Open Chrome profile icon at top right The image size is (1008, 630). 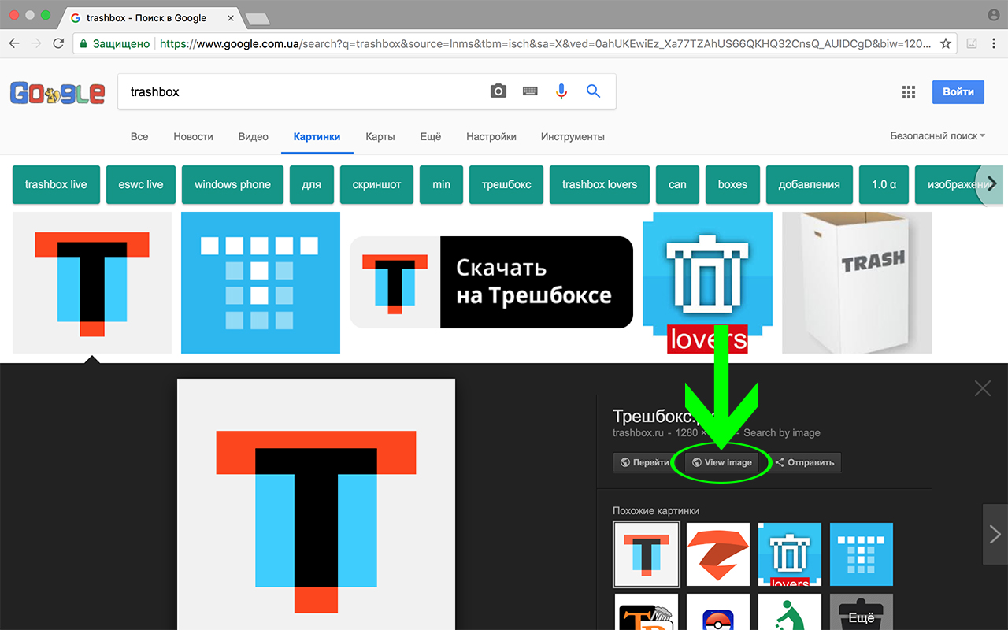point(993,15)
